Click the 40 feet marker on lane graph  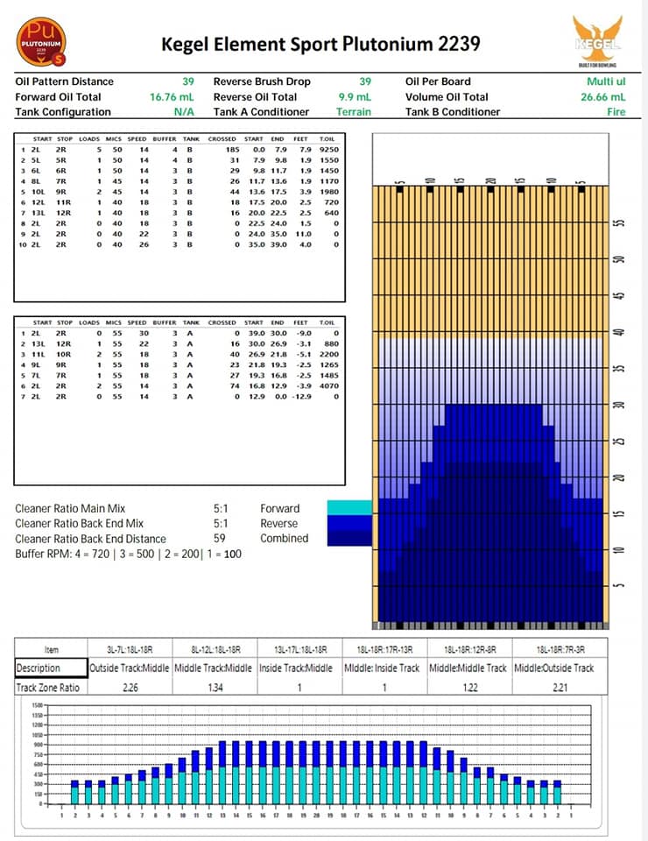(x=619, y=332)
